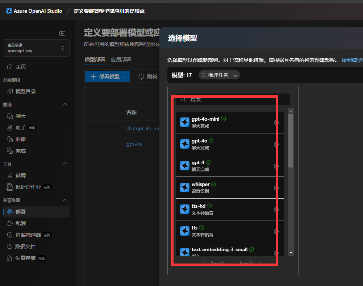Click the batch jobs icon beside 批处理作业
This screenshot has width=363, height=286.
coord(10,187)
